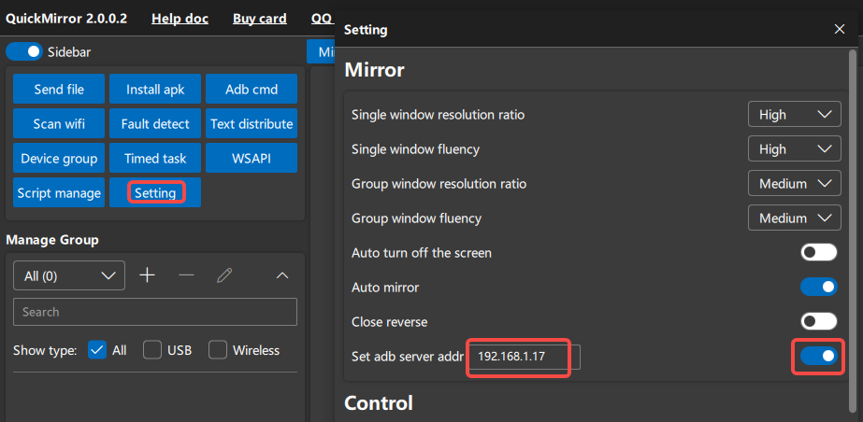Expand Group window fluency Medium dropdown
The width and height of the screenshot is (863, 422).
tap(794, 218)
